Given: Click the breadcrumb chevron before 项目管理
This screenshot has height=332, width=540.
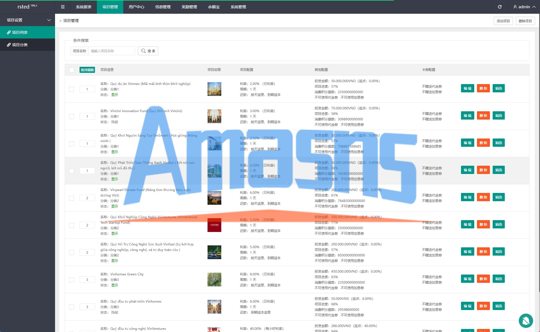Looking at the screenshot, I should click(x=61, y=21).
